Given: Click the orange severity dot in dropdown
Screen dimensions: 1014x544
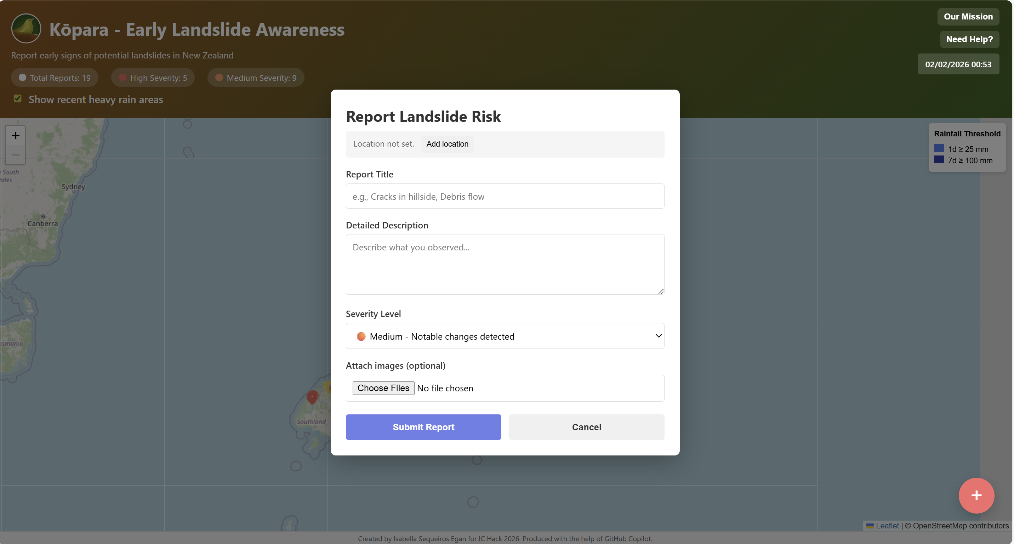Looking at the screenshot, I should coord(360,336).
